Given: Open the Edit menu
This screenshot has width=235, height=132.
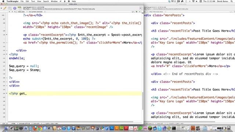Looking at the screenshot, I should [27, 1].
